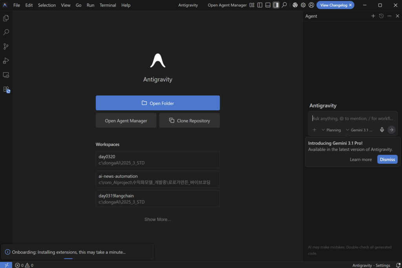Open the day0319langchain workspace

(158, 199)
